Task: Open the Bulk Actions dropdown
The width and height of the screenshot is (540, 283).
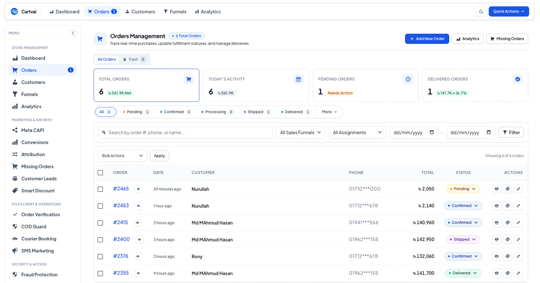Action: coord(123,156)
